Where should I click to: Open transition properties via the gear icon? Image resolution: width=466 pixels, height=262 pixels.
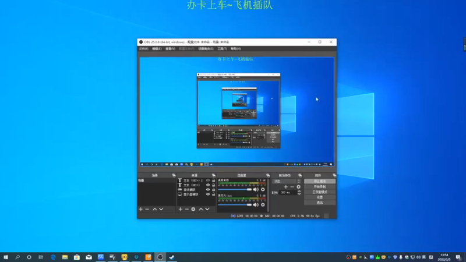pyautogui.click(x=298, y=187)
